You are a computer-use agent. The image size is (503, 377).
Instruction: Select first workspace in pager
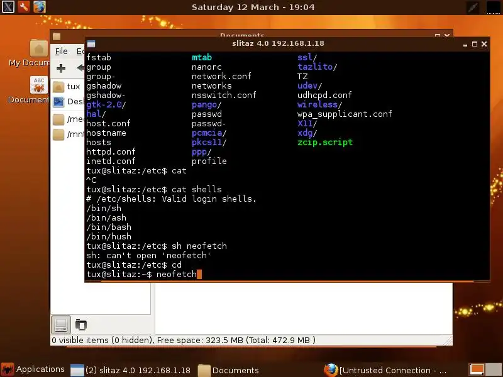[477, 369]
